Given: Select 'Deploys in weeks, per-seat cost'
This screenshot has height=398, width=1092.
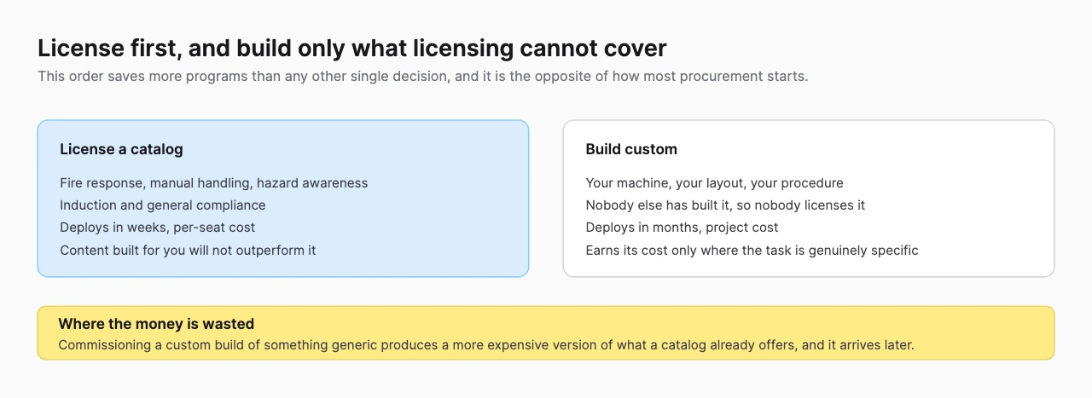Looking at the screenshot, I should click(158, 228).
